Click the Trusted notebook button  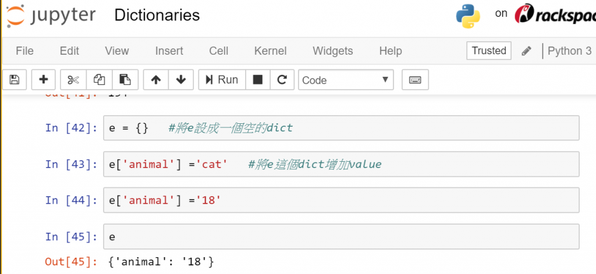(489, 51)
